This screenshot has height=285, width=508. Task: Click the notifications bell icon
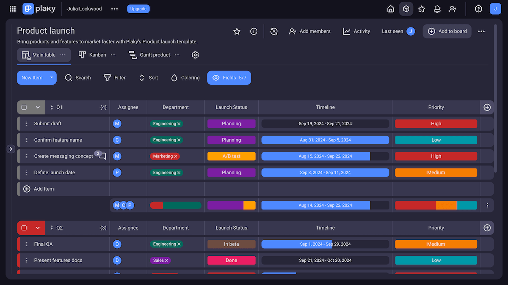click(x=437, y=8)
